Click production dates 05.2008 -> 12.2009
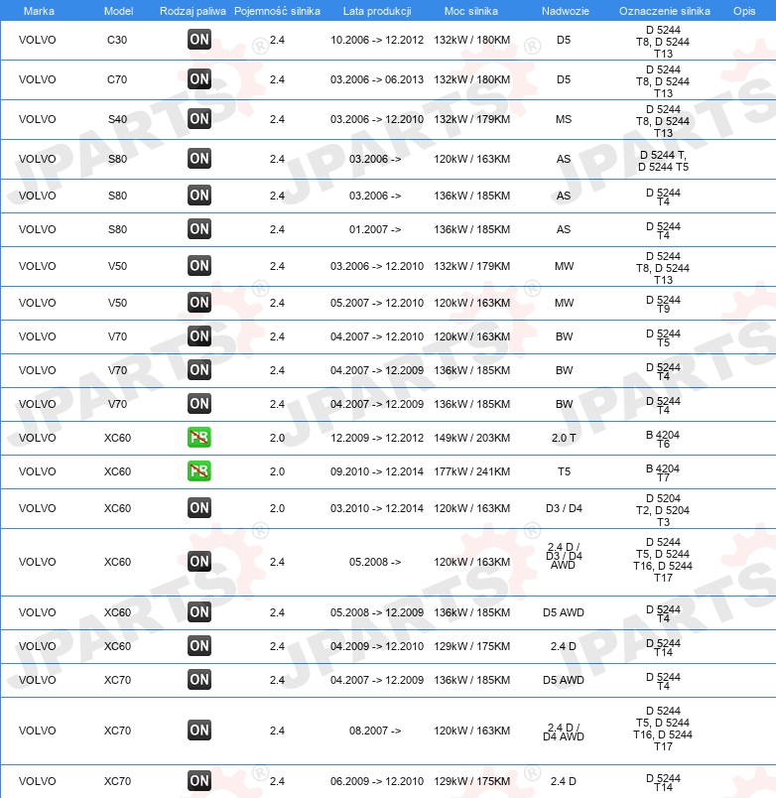The width and height of the screenshot is (776, 798). 377,612
